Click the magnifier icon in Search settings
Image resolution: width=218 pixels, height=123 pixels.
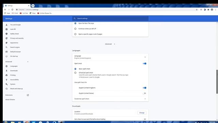[75, 18]
